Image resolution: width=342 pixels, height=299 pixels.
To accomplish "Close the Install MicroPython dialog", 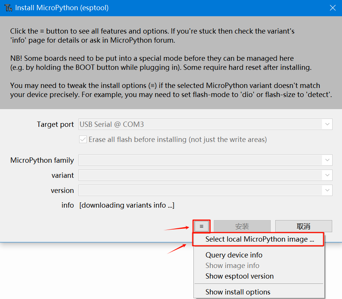I will click(x=333, y=8).
